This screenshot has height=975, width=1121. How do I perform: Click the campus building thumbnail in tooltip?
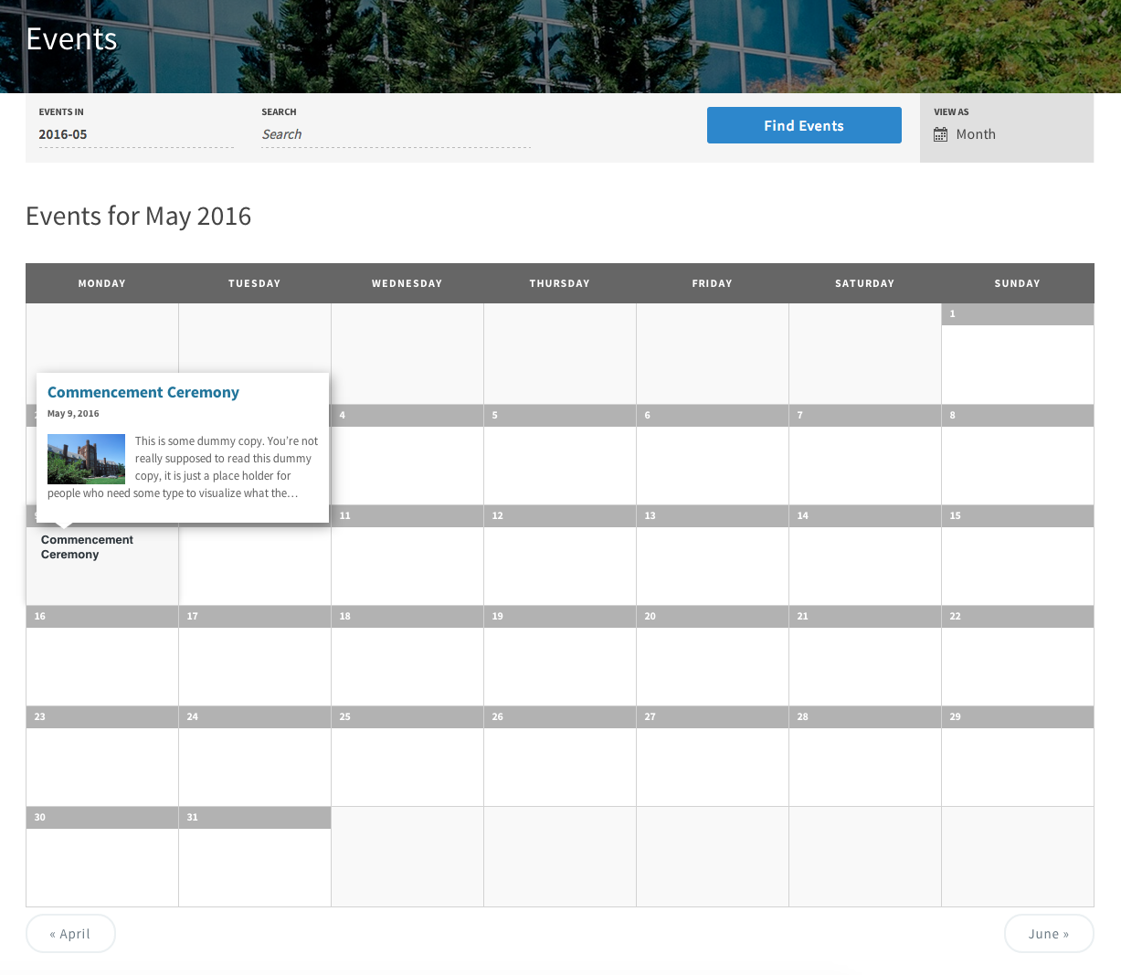[86, 459]
